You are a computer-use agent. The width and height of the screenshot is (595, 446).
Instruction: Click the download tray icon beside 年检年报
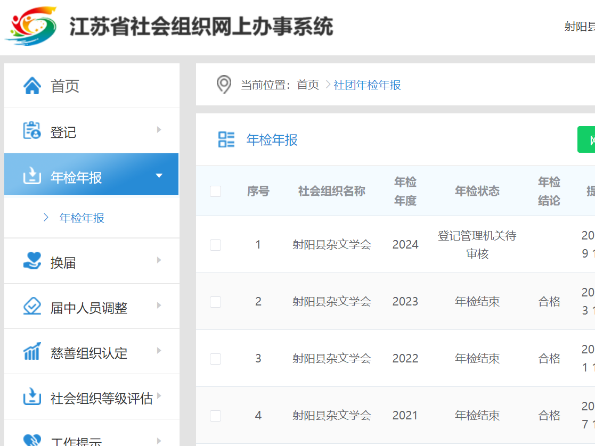tap(32, 176)
